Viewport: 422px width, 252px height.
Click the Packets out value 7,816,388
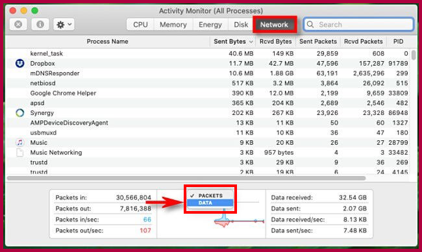click(136, 208)
